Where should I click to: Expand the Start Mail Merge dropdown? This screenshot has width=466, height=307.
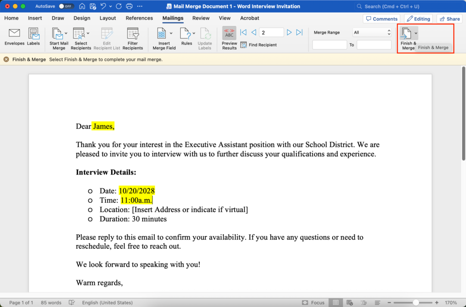click(x=66, y=33)
